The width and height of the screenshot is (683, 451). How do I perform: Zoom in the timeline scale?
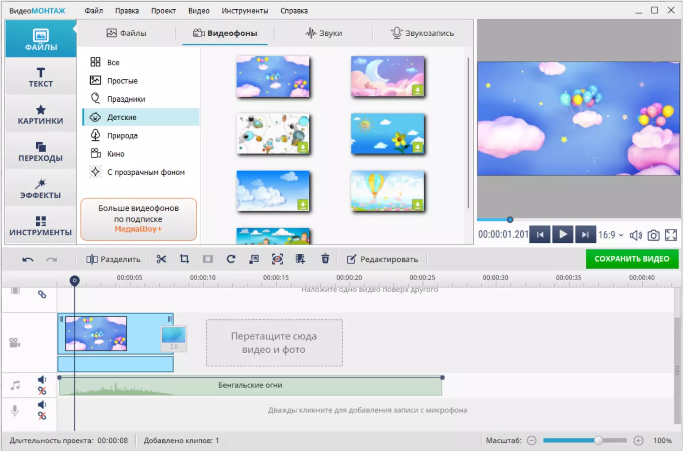[x=638, y=440]
